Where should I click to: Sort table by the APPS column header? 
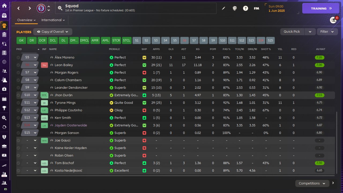pyautogui.click(x=156, y=49)
